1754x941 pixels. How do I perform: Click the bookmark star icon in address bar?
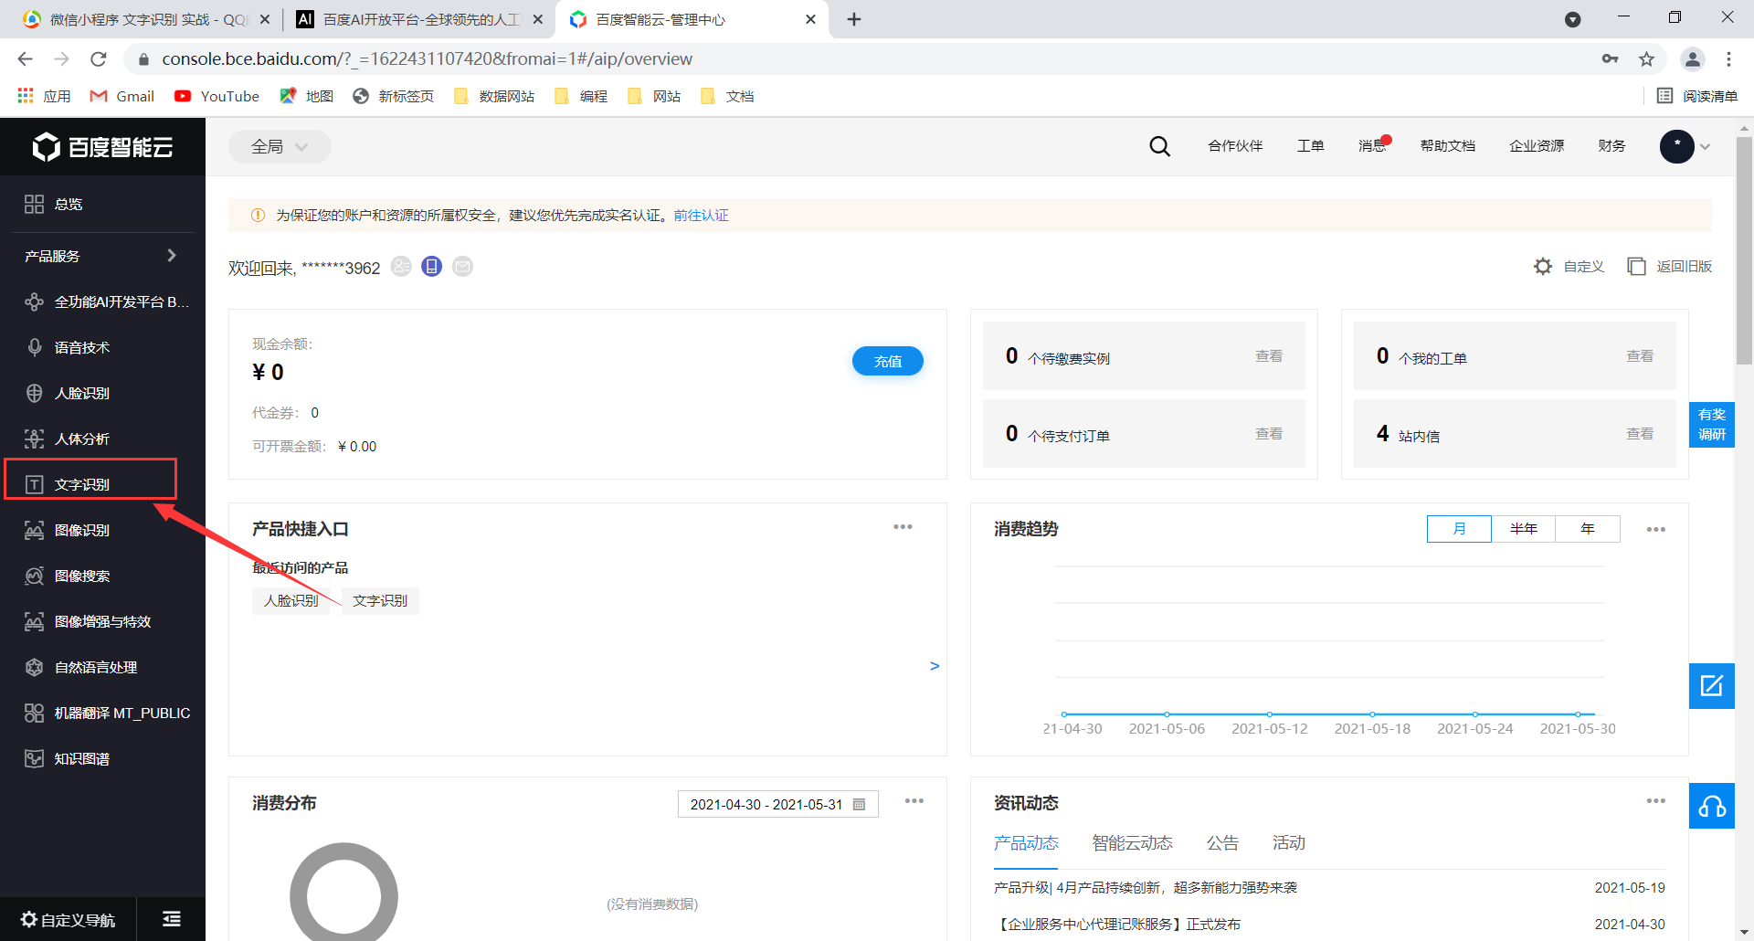(1646, 58)
